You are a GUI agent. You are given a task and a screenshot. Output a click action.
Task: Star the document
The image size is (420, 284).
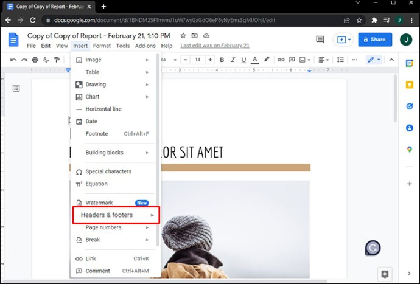[x=183, y=36]
